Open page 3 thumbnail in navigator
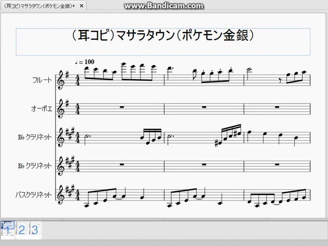 (x=35, y=230)
